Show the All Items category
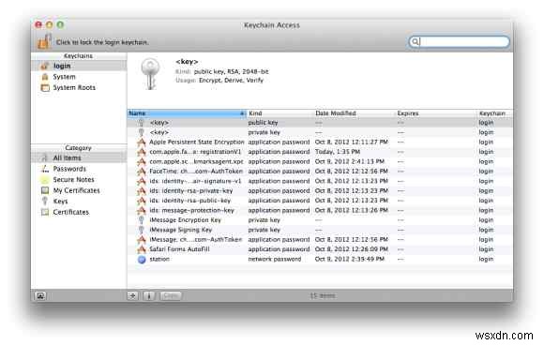This screenshot has height=345, width=544. click(x=79, y=157)
